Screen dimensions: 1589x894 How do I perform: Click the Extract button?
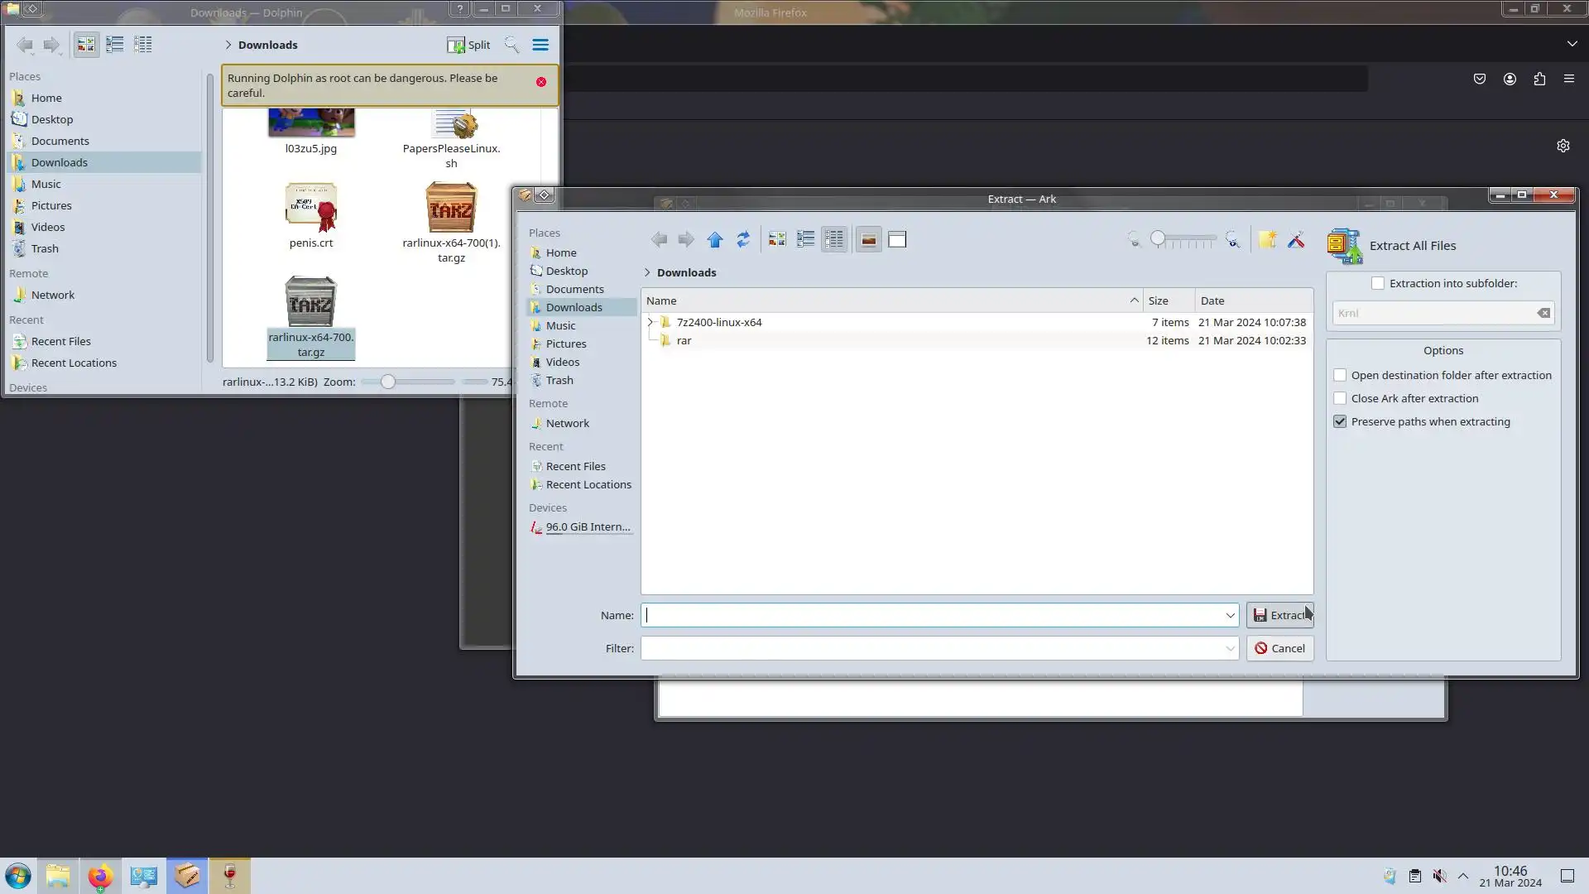[x=1279, y=615]
